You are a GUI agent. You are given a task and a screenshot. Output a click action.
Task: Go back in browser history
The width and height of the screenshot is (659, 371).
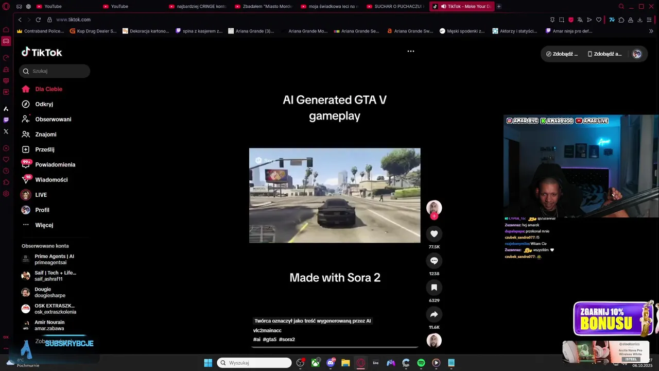(x=20, y=20)
